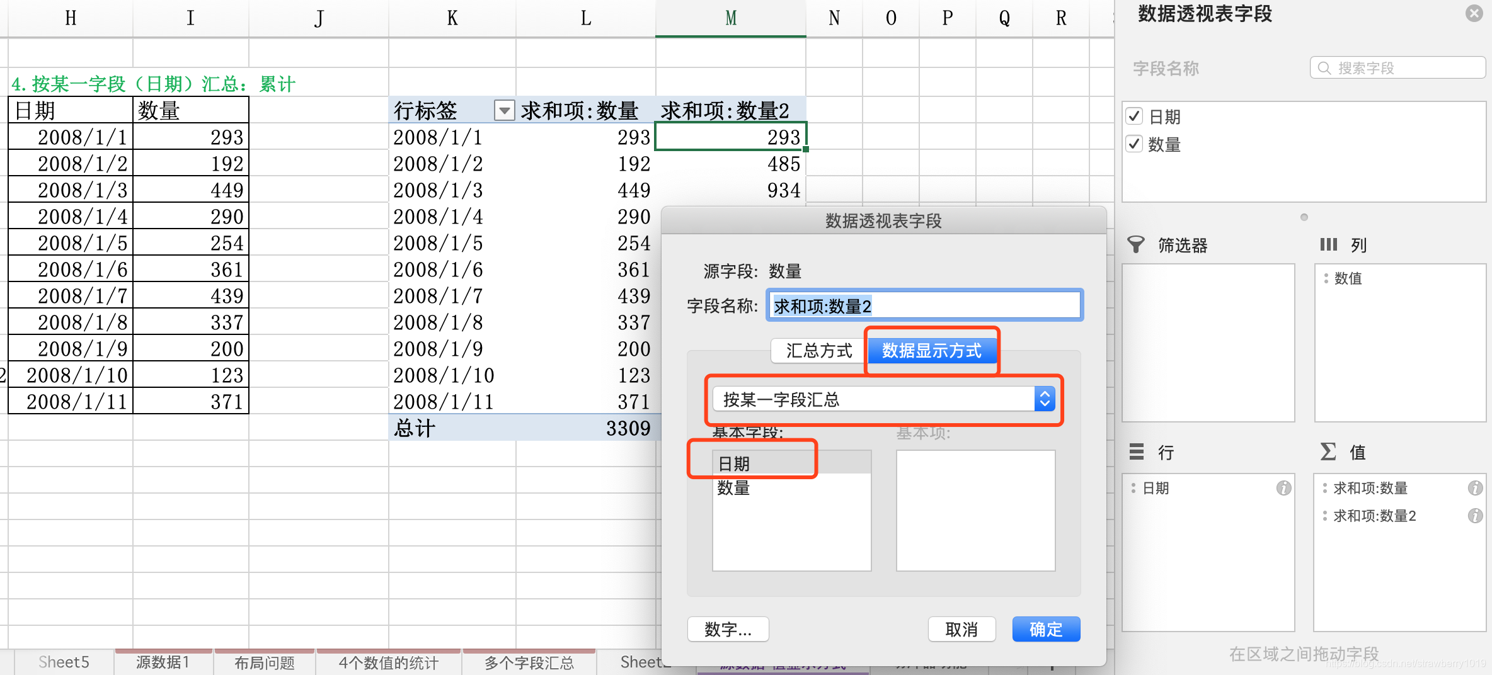The height and width of the screenshot is (675, 1492).
Task: Select column header L
Action: click(x=586, y=18)
